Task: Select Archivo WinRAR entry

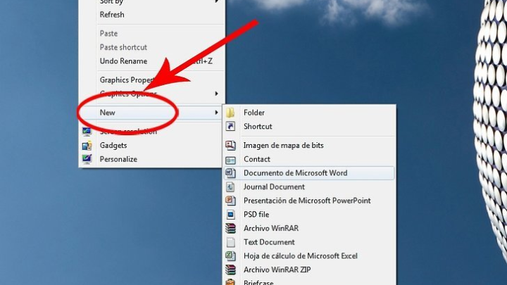Action: point(271,229)
